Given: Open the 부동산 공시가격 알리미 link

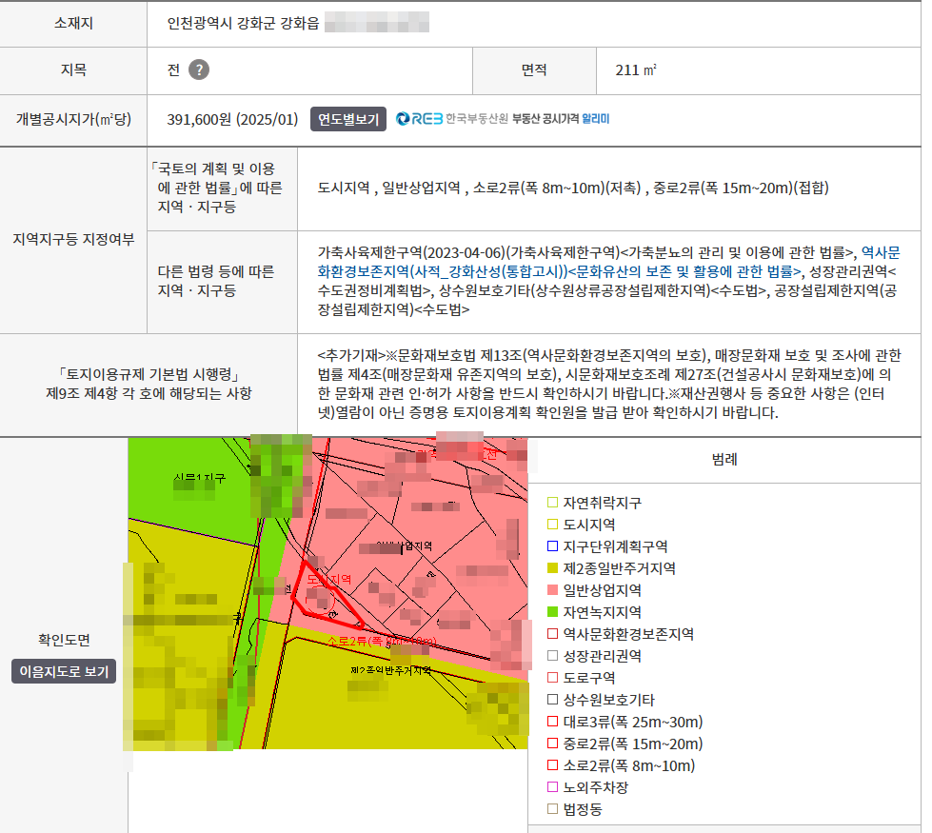Looking at the screenshot, I should point(560,119).
